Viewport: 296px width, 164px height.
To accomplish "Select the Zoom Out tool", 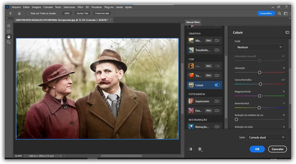I will pos(9,31).
